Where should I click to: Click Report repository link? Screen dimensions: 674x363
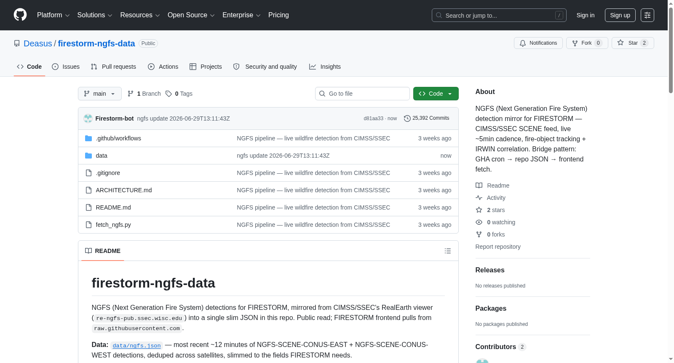(x=498, y=247)
